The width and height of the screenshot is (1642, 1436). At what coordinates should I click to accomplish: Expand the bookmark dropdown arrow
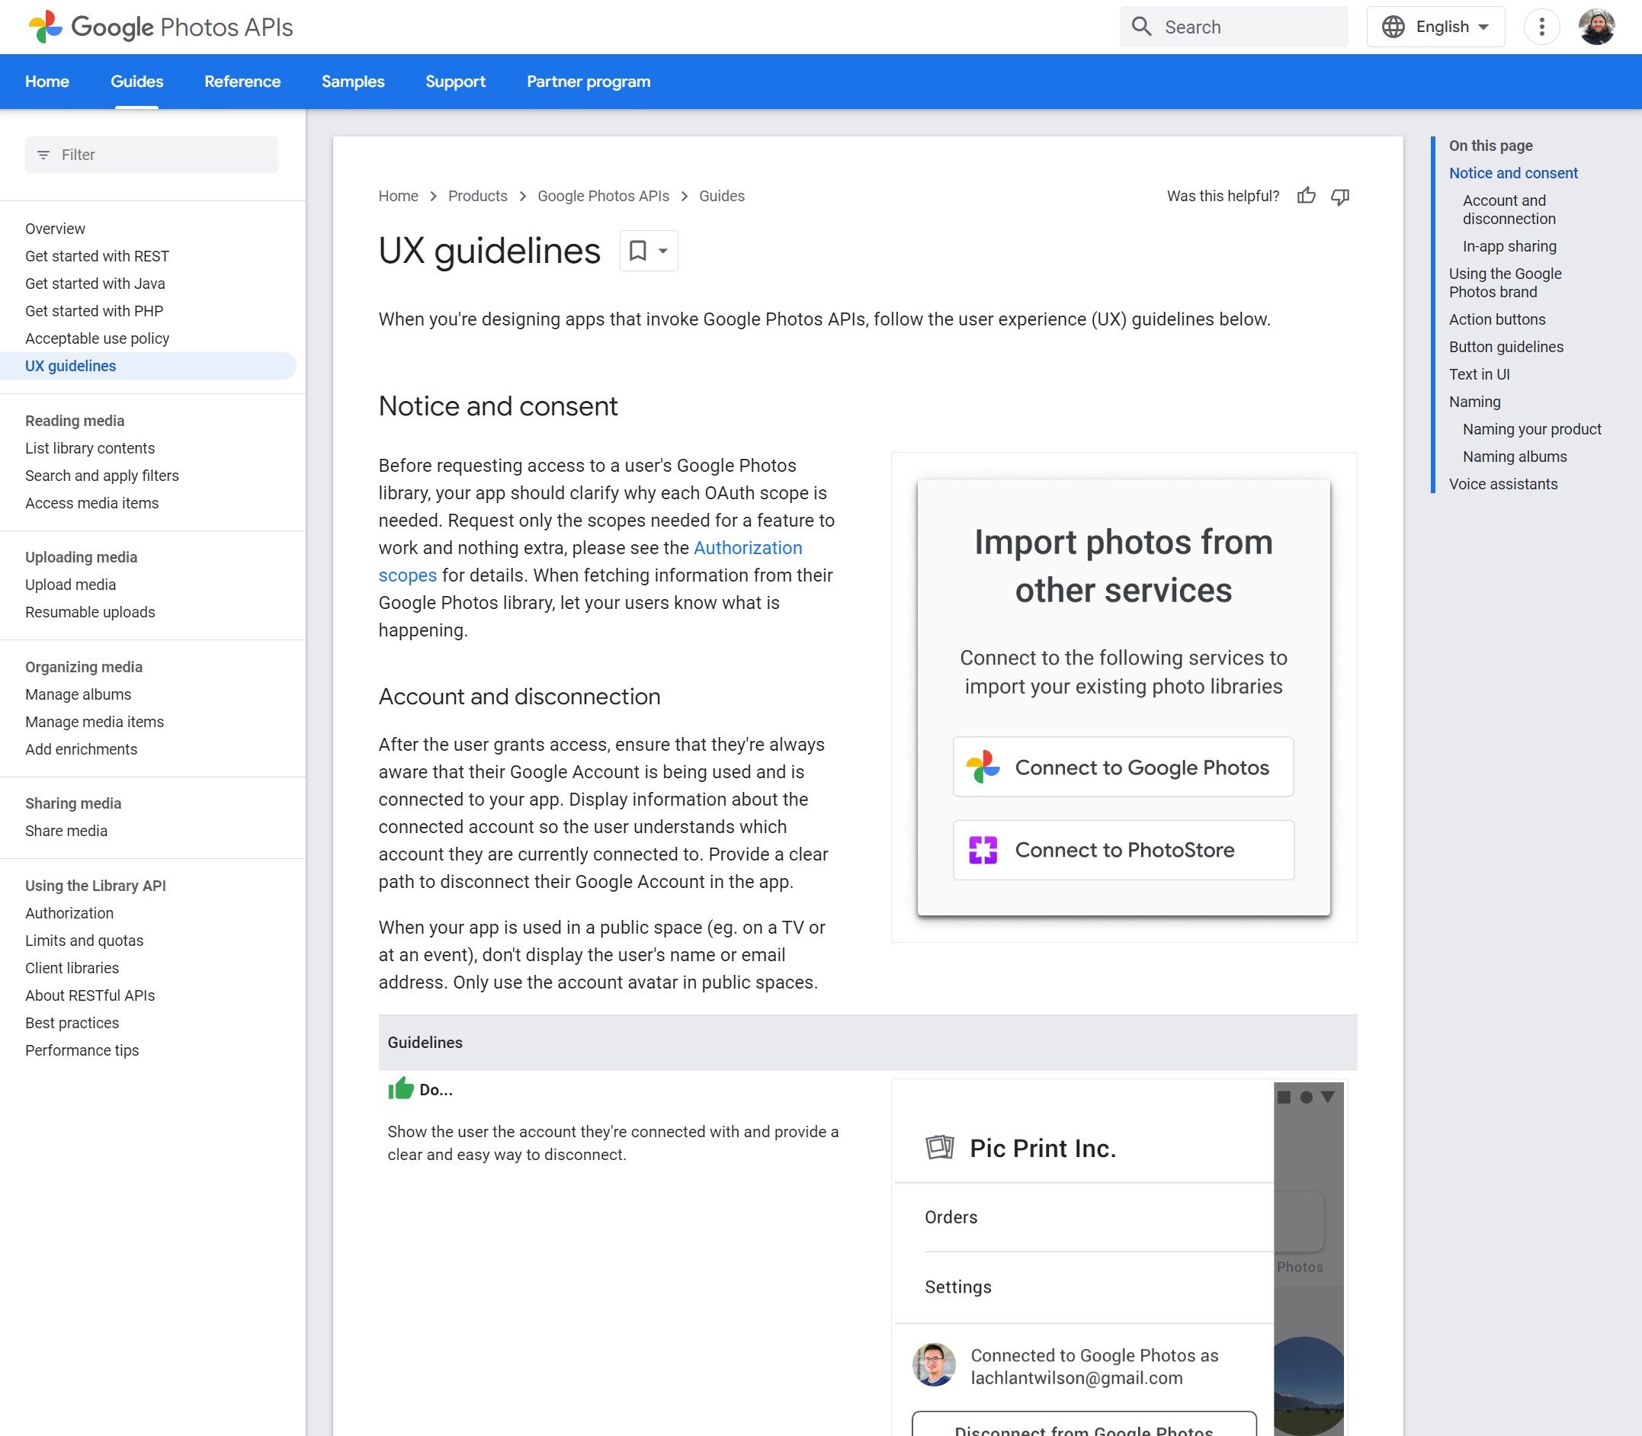pyautogui.click(x=662, y=251)
